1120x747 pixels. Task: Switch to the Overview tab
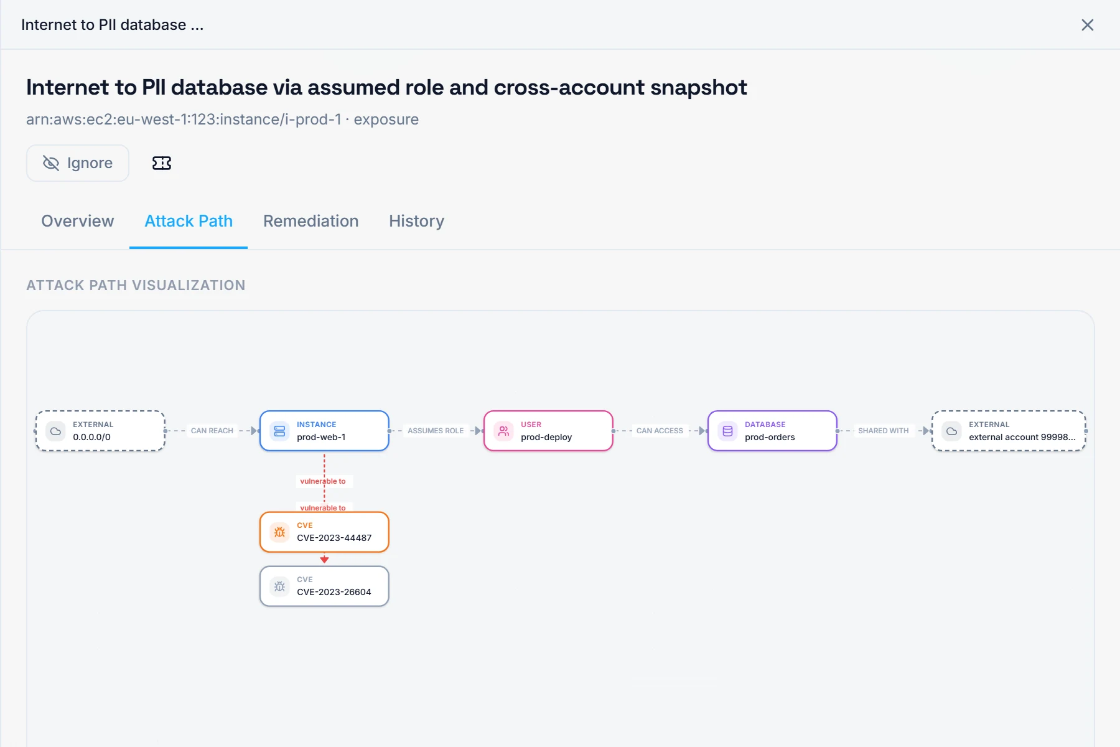(78, 221)
